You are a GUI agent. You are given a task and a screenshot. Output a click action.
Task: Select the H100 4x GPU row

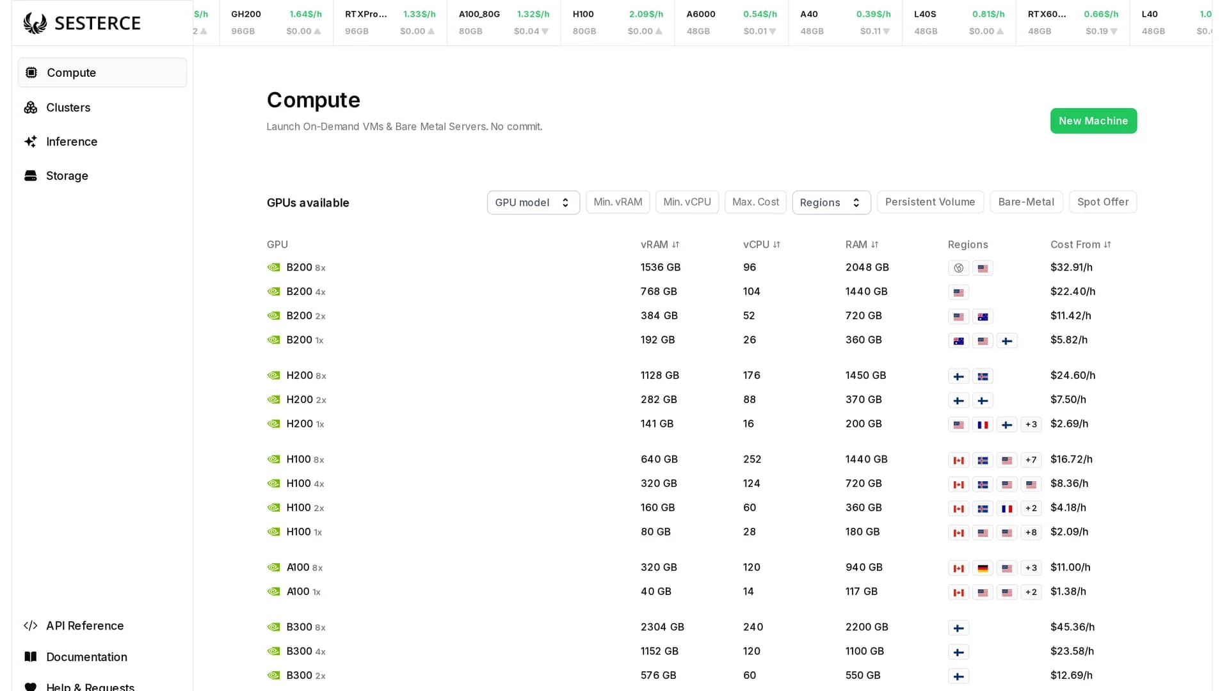click(x=702, y=484)
